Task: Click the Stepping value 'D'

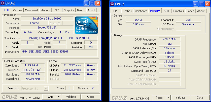Action: 91,43
